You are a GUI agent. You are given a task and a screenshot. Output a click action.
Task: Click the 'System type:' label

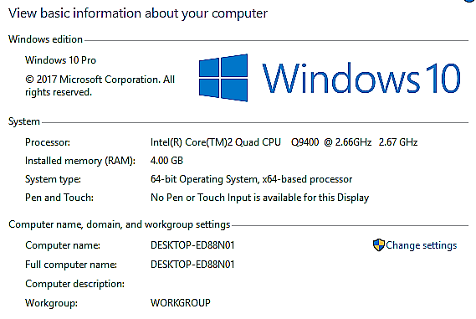[x=53, y=179]
